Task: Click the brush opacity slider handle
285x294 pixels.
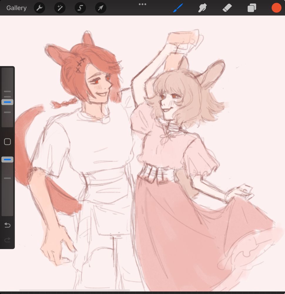Action: [7, 160]
